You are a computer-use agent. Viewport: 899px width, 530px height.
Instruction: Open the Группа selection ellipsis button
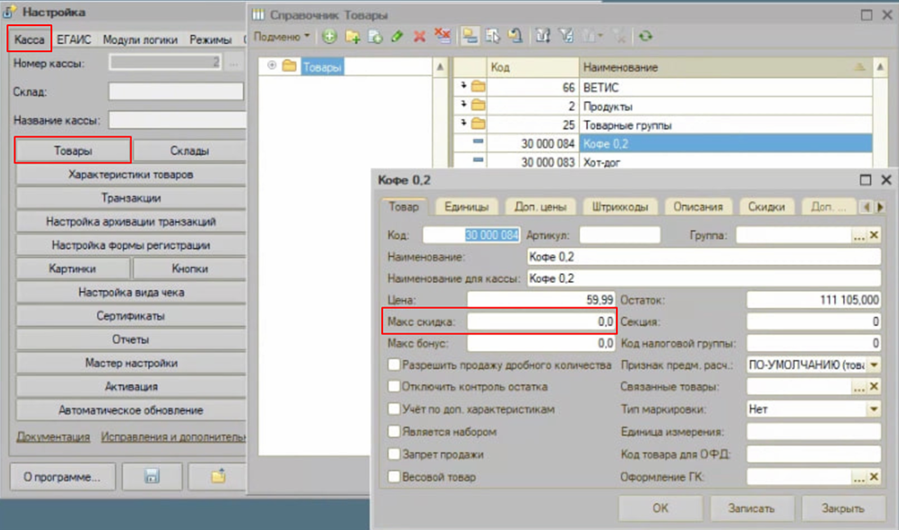pyautogui.click(x=859, y=235)
